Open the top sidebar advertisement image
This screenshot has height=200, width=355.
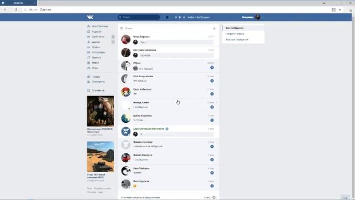pos(100,111)
